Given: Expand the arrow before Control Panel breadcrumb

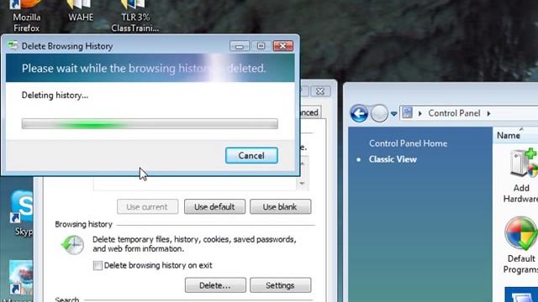Looking at the screenshot, I should click(420, 113).
